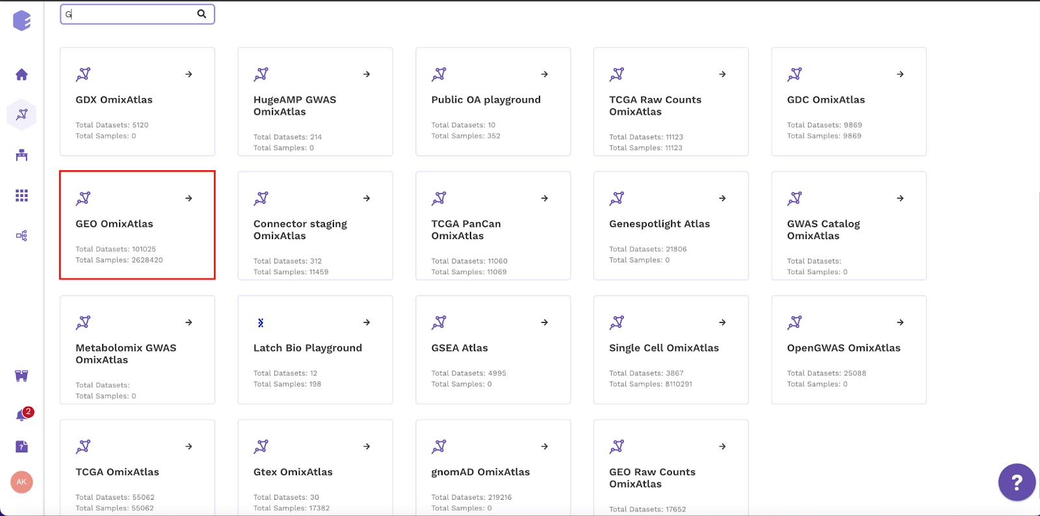Click the arrow on Gtex OmixAtlas card
The height and width of the screenshot is (516, 1040).
point(367,446)
